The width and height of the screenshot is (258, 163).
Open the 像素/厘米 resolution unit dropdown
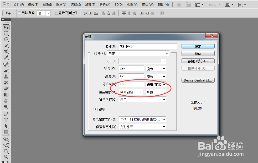click(x=156, y=85)
